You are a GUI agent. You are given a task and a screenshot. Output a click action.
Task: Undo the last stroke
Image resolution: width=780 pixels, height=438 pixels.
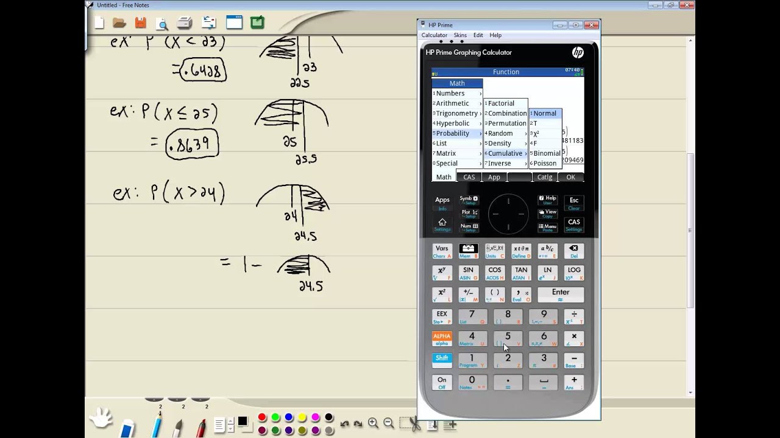(344, 424)
